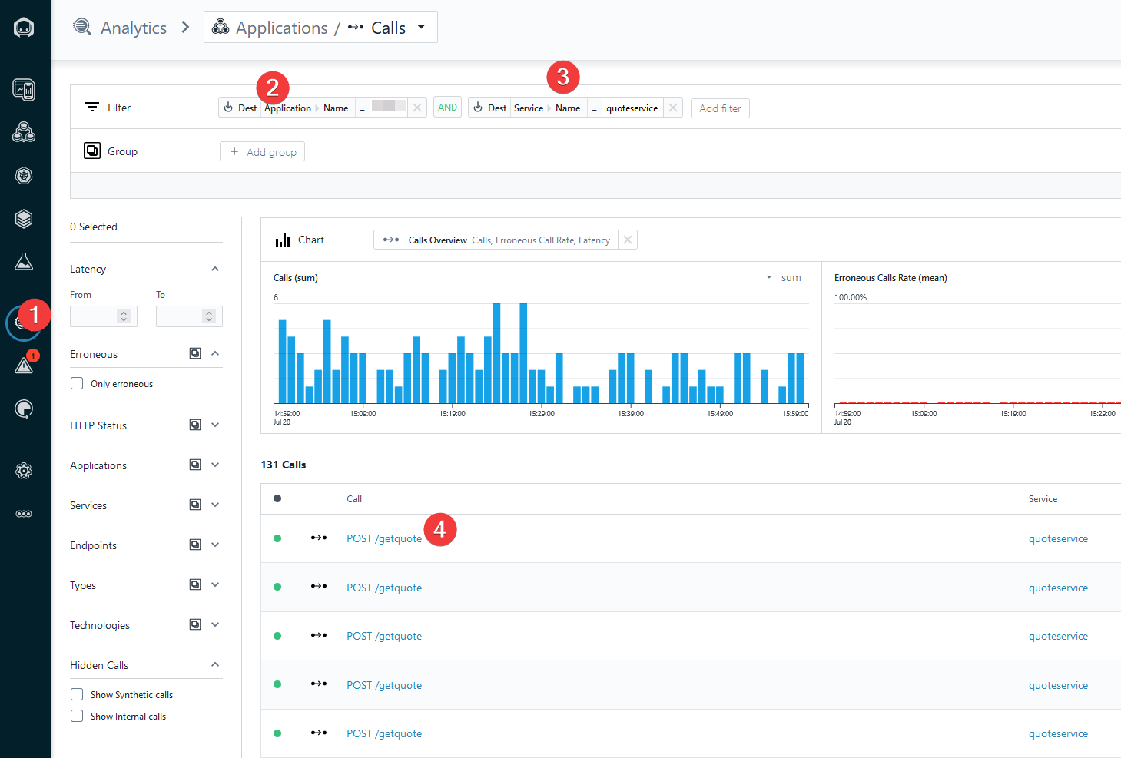Open the flask experiments icon in the sidebar
The width and height of the screenshot is (1121, 758).
[x=24, y=262]
